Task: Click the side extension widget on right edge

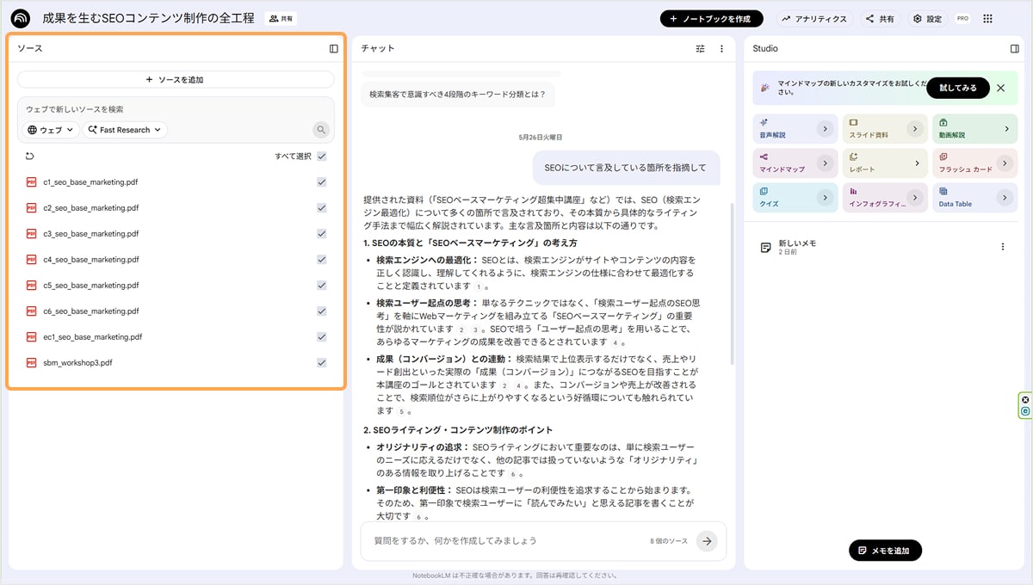Action: point(1025,405)
